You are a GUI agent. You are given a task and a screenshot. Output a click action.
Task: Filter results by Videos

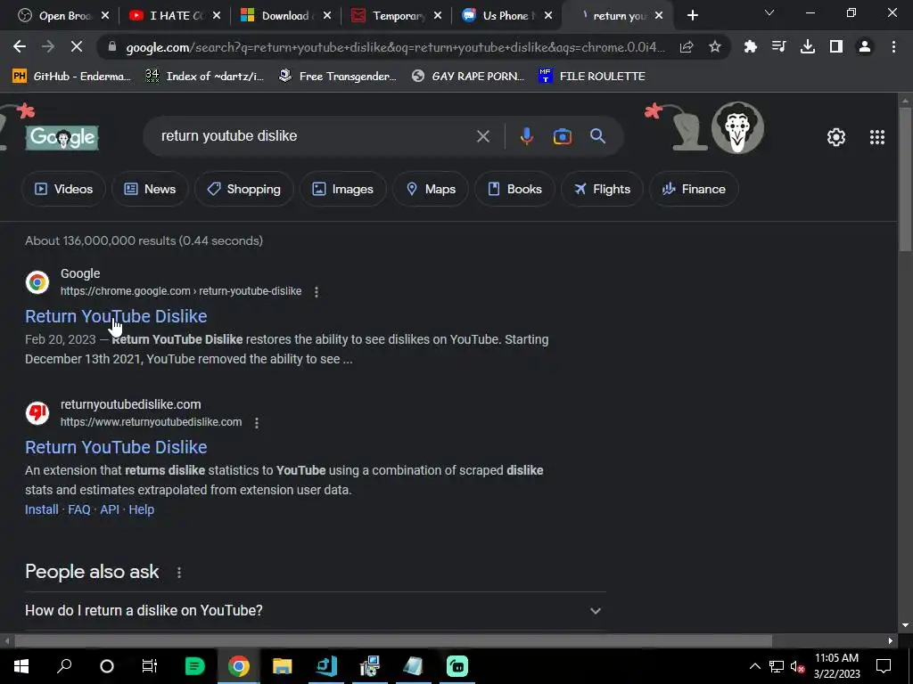(x=63, y=189)
